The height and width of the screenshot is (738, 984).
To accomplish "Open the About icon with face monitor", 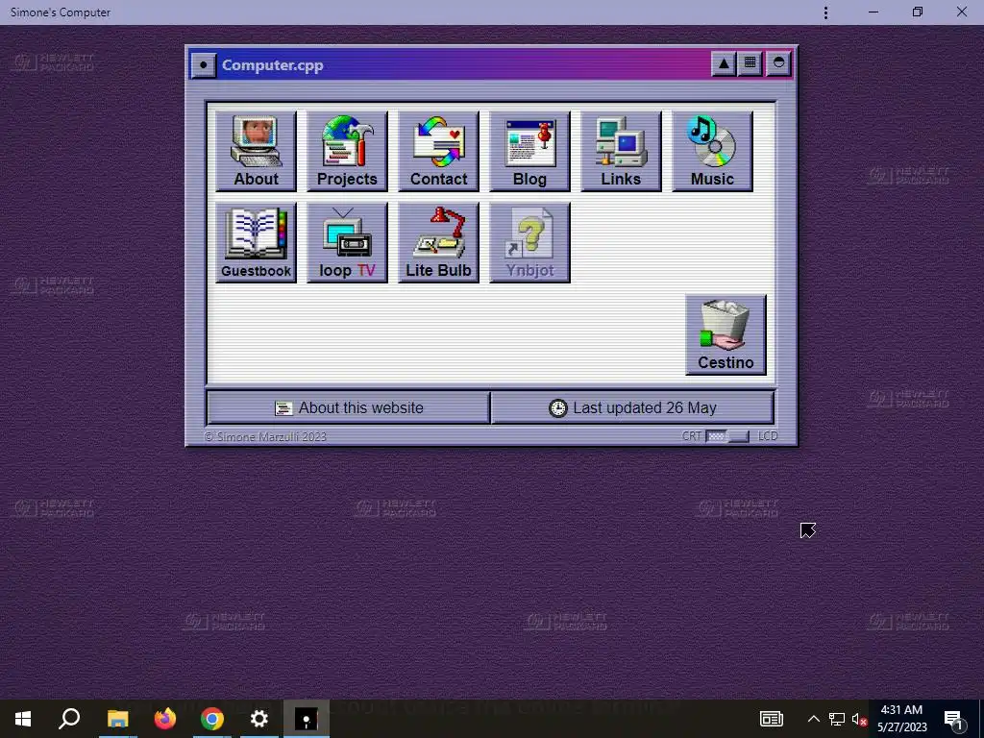I will [256, 151].
